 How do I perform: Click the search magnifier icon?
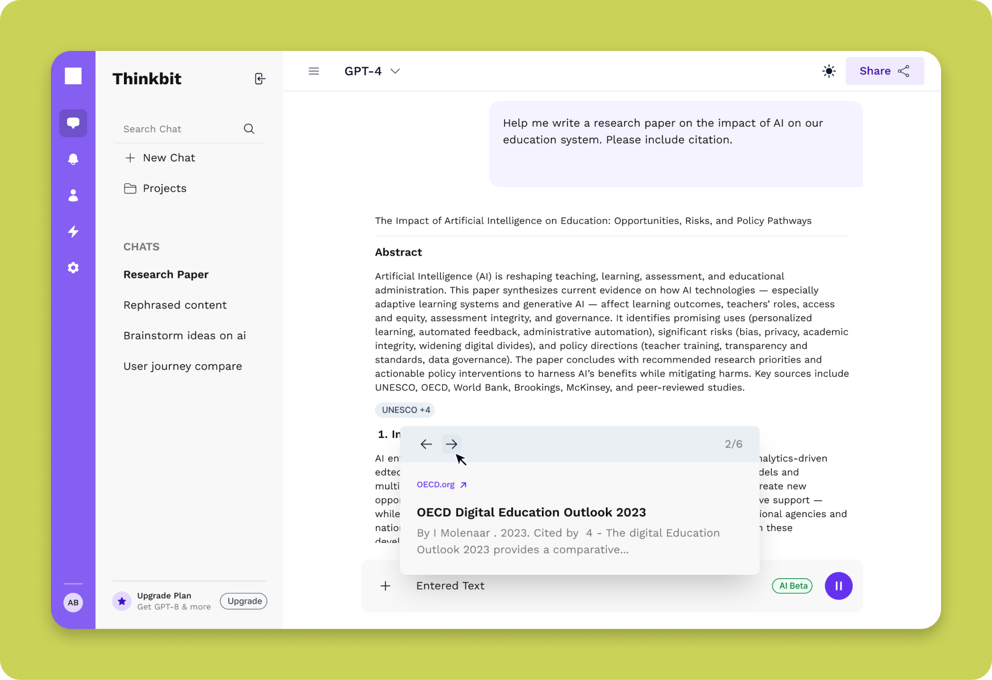[249, 129]
